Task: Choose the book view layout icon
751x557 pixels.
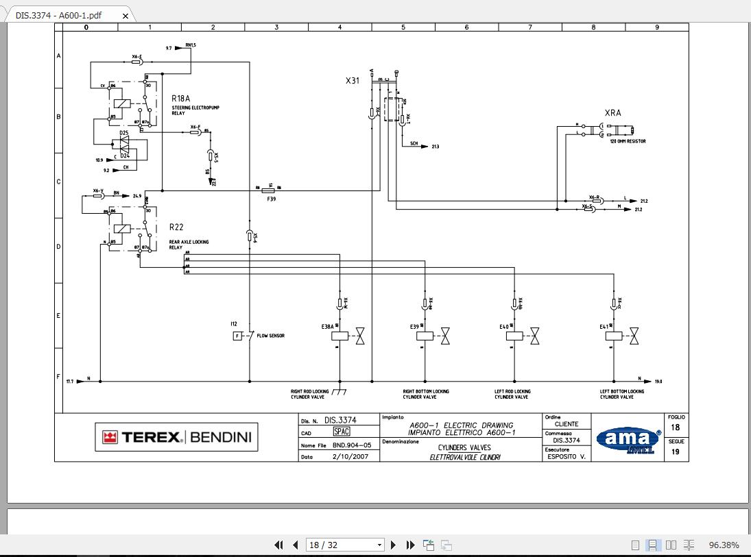Action: coord(689,545)
